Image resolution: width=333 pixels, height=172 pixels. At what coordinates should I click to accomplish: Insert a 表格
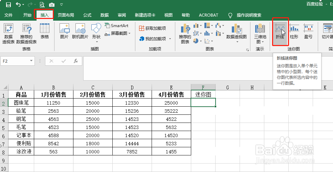tap(45, 31)
